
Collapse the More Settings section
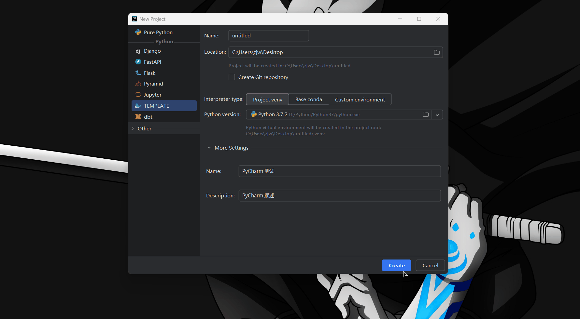pos(209,148)
